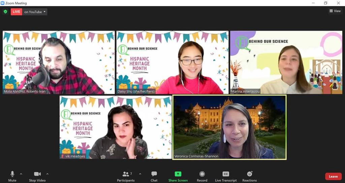
Task: Expand the arrow next to Participants
Action: [x=140, y=174]
